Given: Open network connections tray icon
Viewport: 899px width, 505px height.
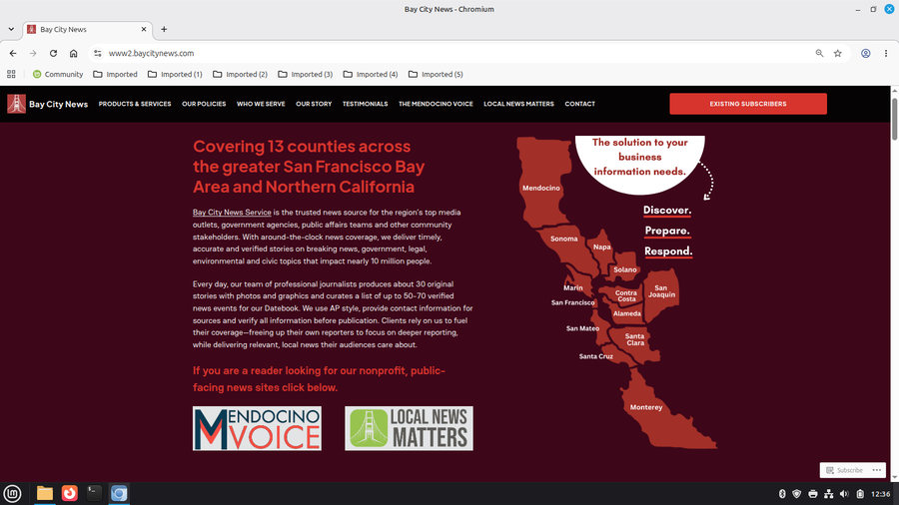Looking at the screenshot, I should [x=828, y=494].
